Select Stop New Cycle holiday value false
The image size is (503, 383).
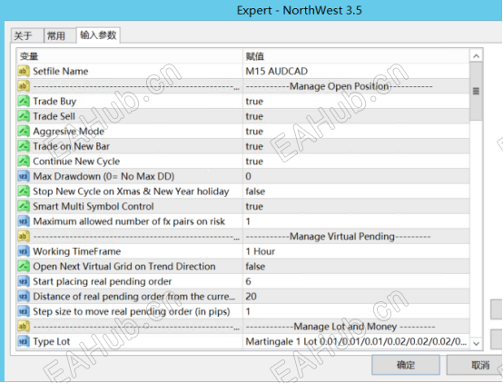(356, 191)
